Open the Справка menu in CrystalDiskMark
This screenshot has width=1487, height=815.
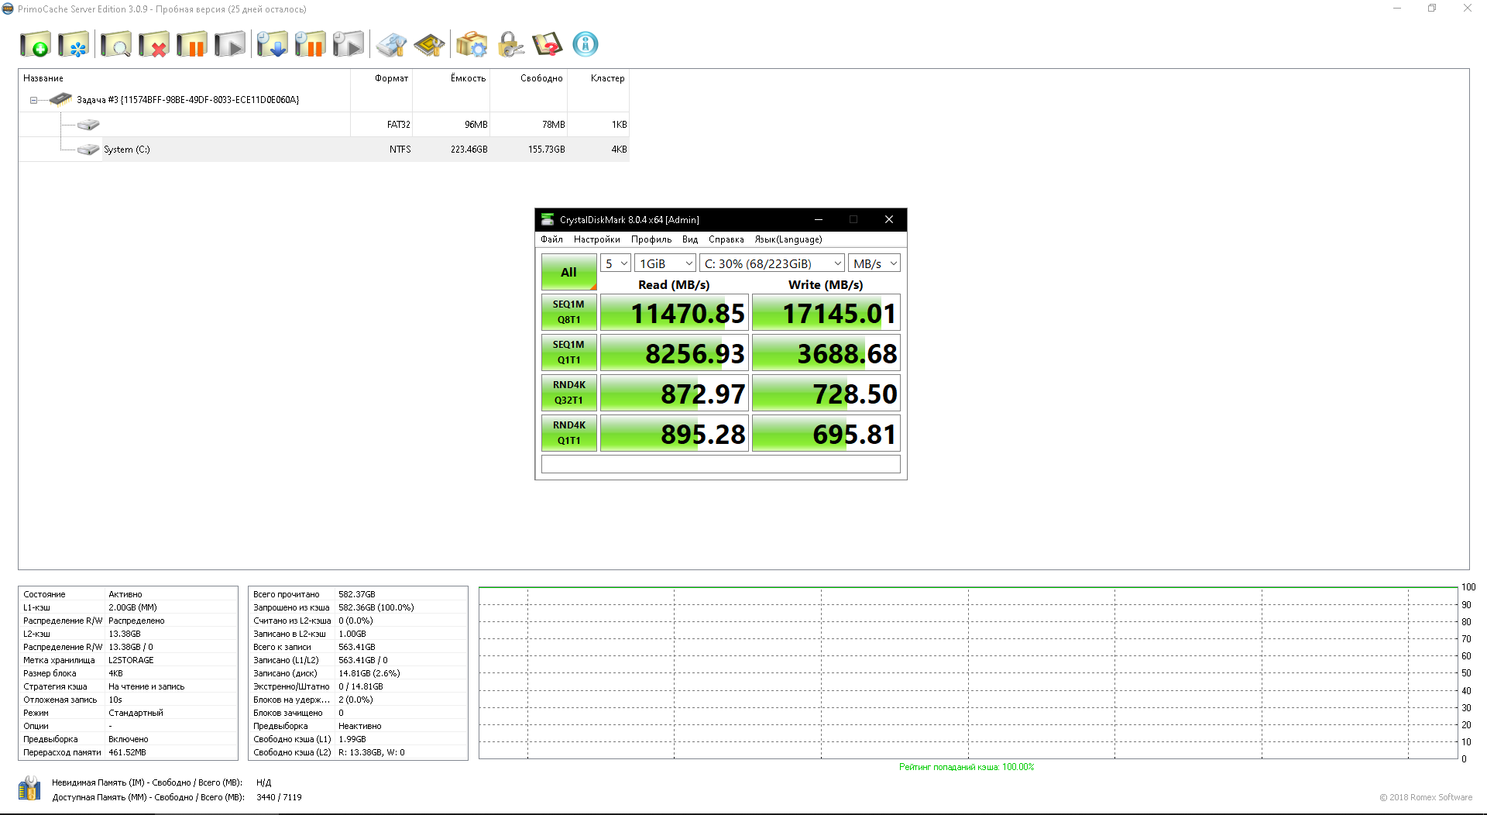pyautogui.click(x=726, y=239)
